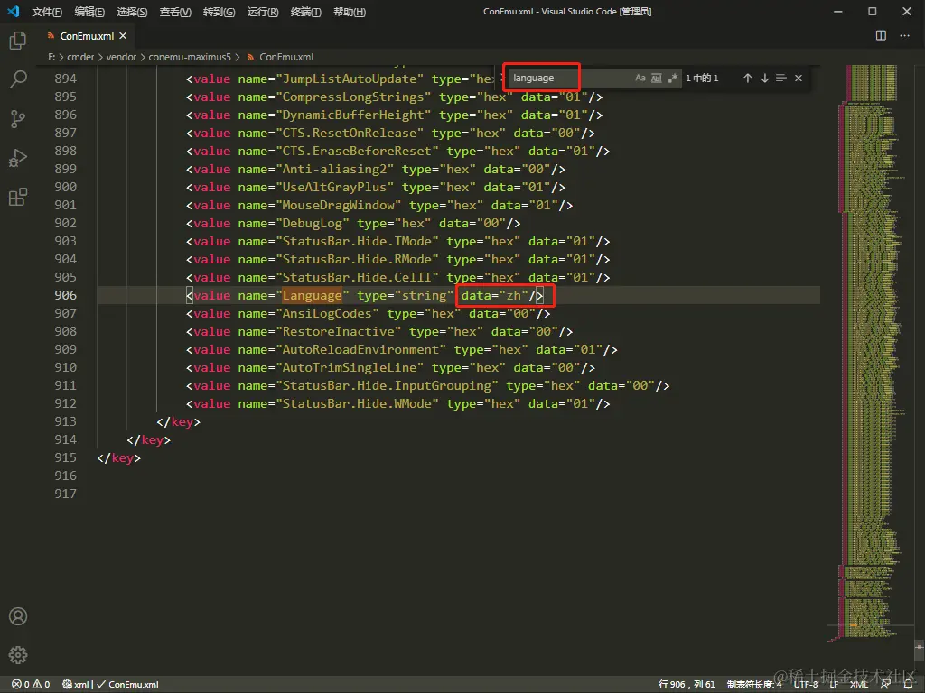Open the 转到(G) menu
925x693 pixels.
(x=219, y=12)
